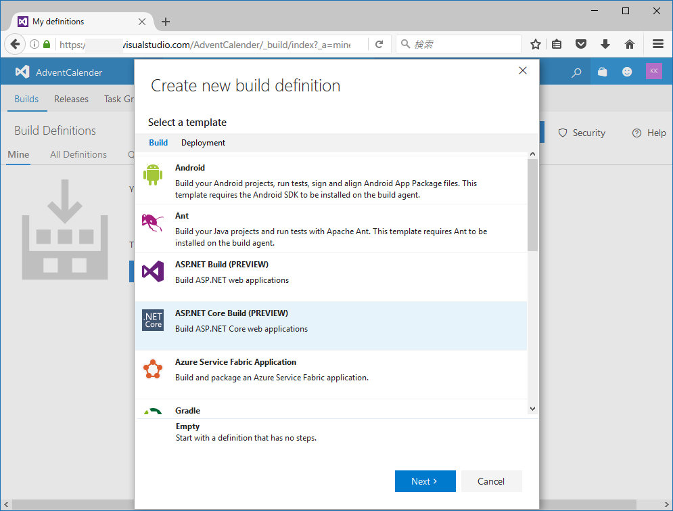Click the Cancel button
673x511 pixels.
491,481
